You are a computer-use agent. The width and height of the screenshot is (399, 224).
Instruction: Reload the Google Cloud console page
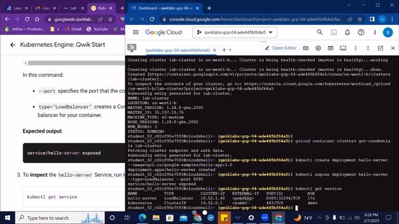click(152, 19)
